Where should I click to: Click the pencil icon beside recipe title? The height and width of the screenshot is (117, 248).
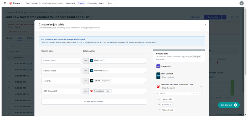pyautogui.click(x=91, y=17)
